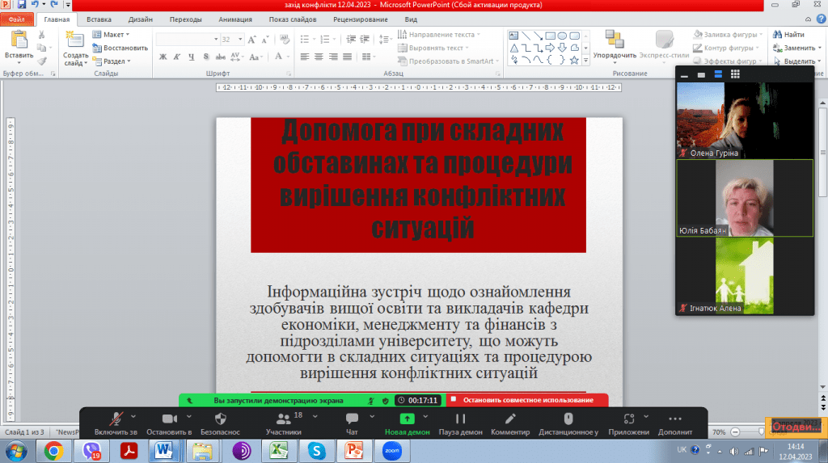
Task: Click Создать слайд icon in ribbon
Action: 74,40
